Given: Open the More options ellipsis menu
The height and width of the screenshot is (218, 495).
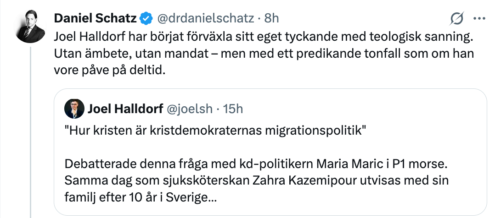Looking at the screenshot, I should coord(479,18).
